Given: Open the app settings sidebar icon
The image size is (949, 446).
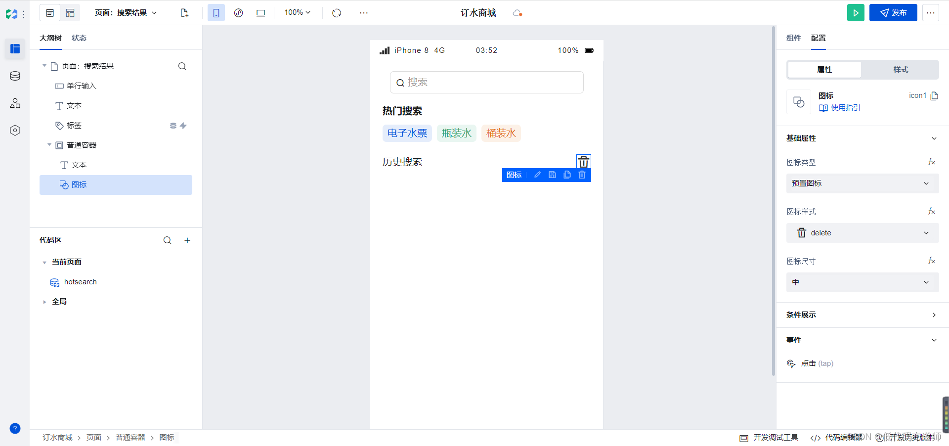Looking at the screenshot, I should (x=15, y=130).
